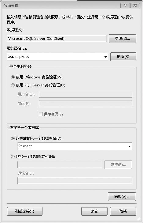Choose 选择或输入一个数据库名 radio button

point(13,138)
